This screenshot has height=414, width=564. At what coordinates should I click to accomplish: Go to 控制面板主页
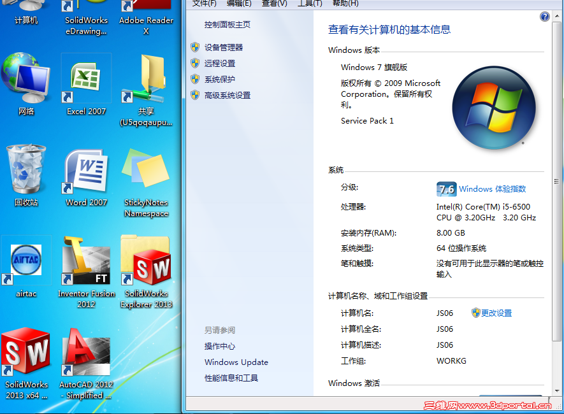coord(228,24)
